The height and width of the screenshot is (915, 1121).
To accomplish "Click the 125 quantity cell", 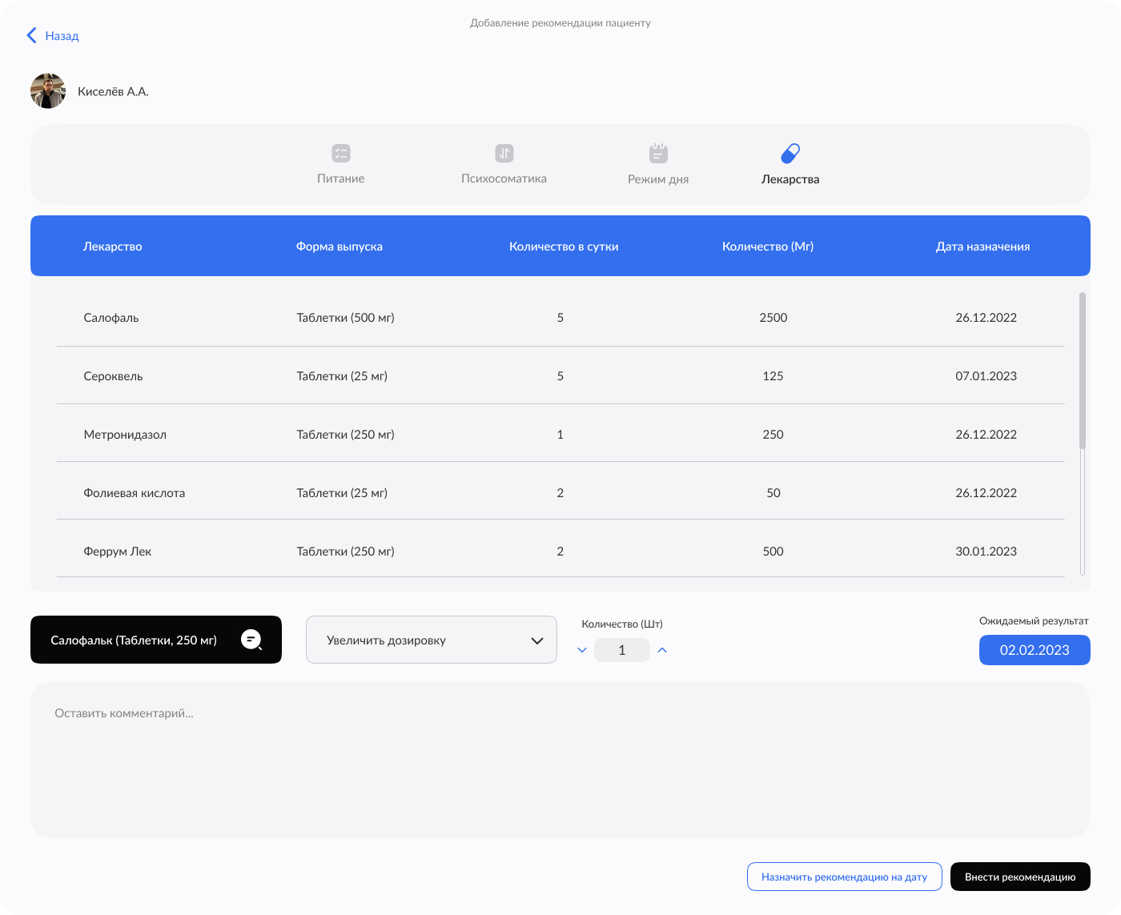I will [x=773, y=376].
